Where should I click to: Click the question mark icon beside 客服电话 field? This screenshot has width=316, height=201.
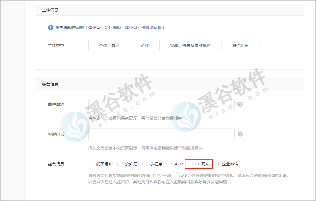point(240,134)
